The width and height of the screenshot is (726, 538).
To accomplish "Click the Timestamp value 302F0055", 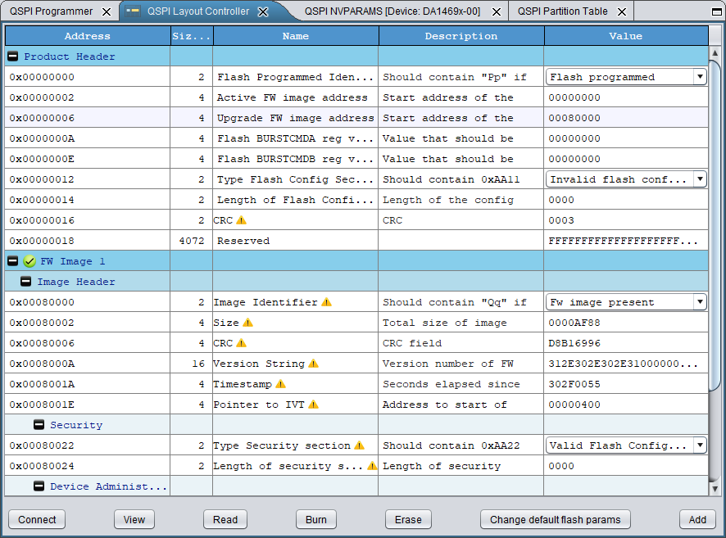I will pyautogui.click(x=626, y=384).
